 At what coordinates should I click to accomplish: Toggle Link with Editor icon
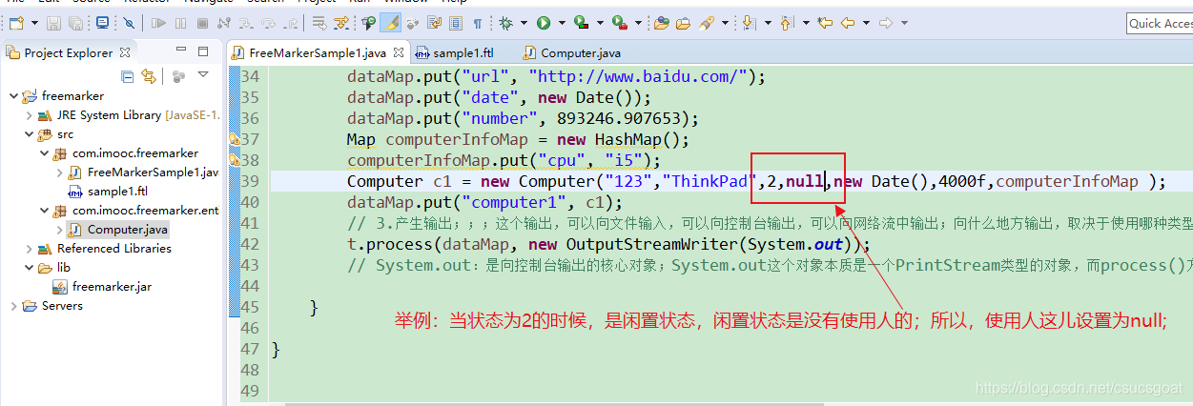click(148, 76)
